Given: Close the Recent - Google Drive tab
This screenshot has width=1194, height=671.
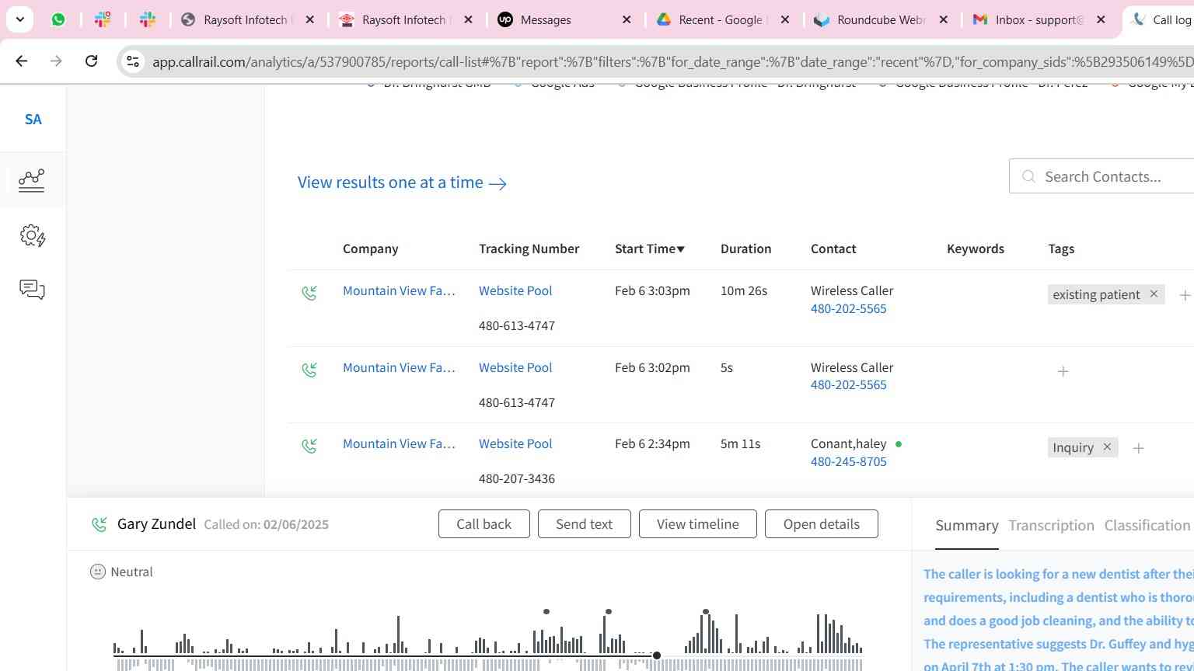Looking at the screenshot, I should coord(785,19).
